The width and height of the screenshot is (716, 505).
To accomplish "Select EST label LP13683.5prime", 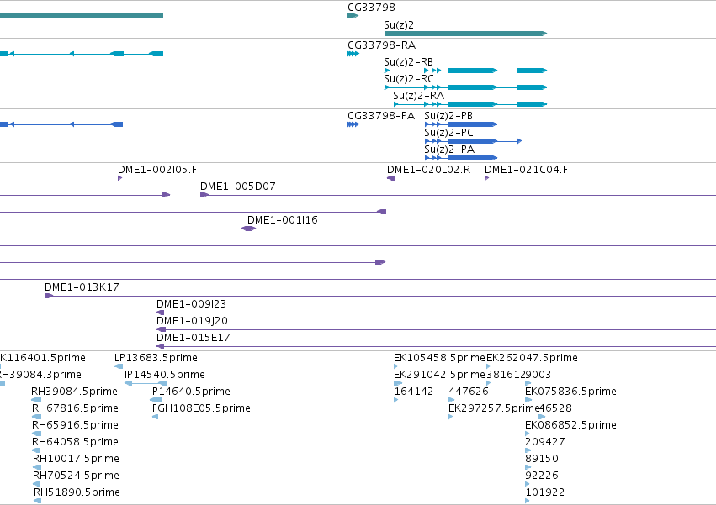I will click(x=156, y=358).
